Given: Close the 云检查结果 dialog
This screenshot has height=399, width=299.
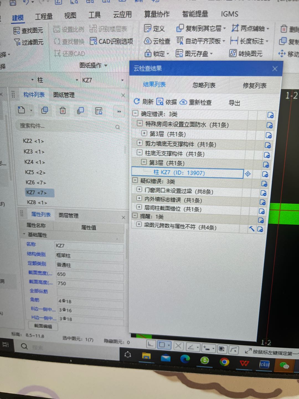Looking at the screenshot, I should click(x=275, y=69).
